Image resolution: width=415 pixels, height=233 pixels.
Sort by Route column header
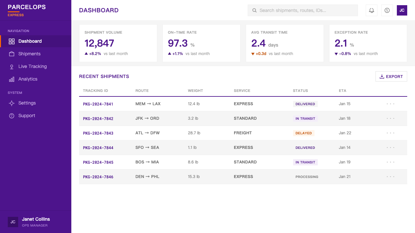pos(142,91)
